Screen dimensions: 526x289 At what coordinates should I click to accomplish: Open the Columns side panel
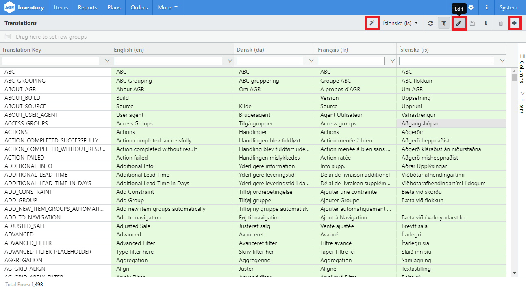click(x=522, y=68)
